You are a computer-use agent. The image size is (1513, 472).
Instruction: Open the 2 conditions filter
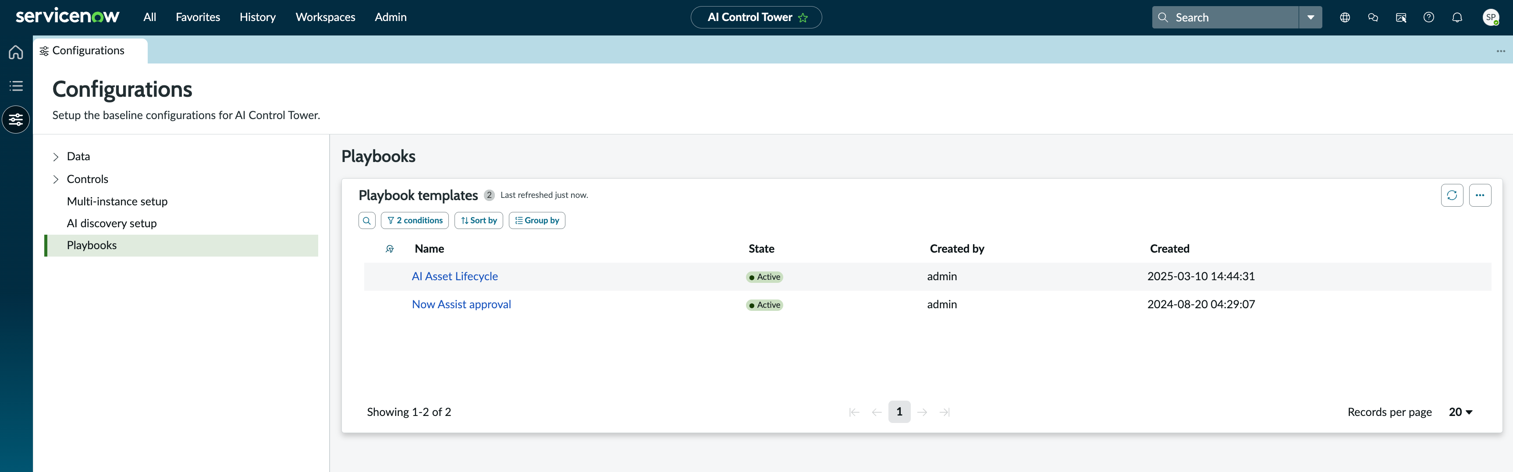[415, 221]
